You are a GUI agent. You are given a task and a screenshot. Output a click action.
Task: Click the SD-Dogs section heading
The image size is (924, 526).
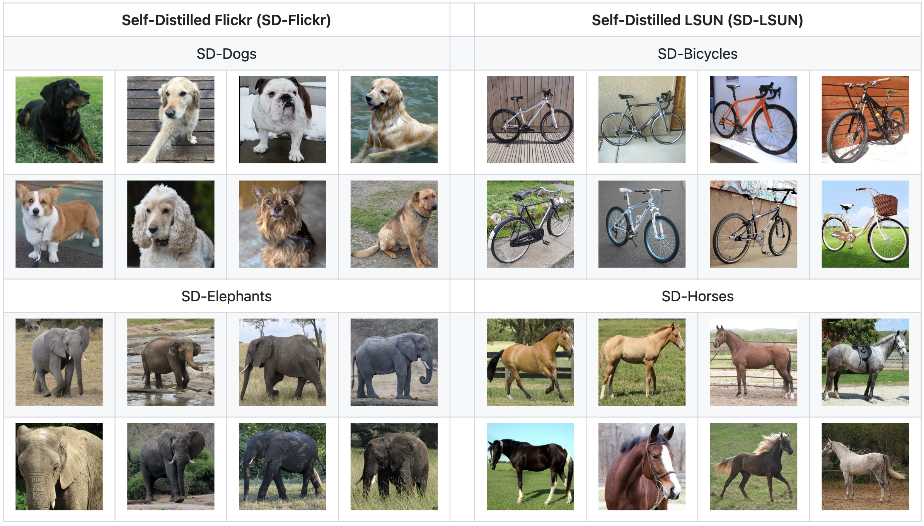click(226, 54)
